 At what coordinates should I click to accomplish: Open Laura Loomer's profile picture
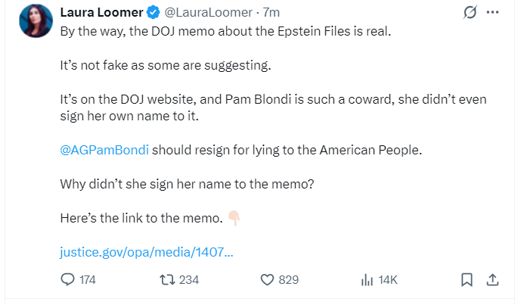pos(36,21)
